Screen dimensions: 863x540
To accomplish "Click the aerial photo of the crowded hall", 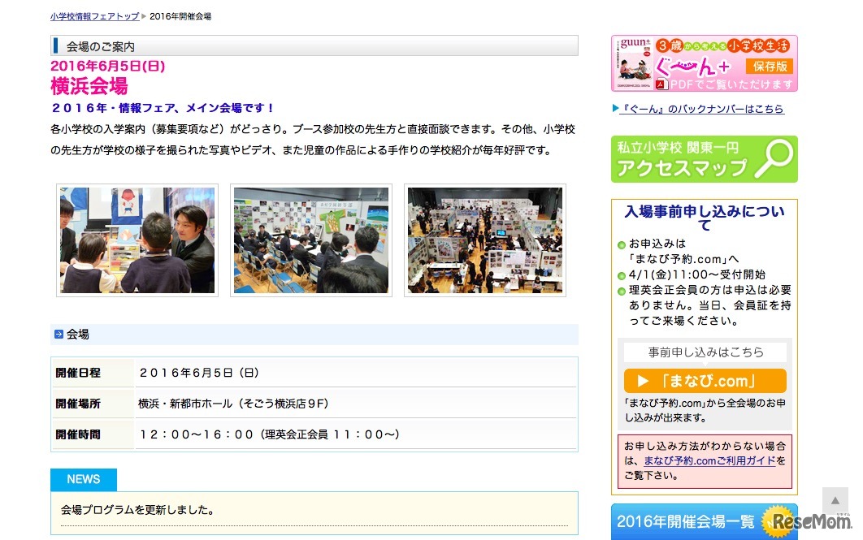I will tap(484, 240).
